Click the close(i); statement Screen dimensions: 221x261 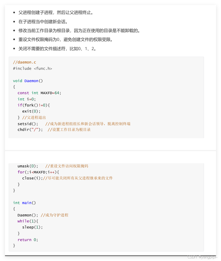point(33,178)
